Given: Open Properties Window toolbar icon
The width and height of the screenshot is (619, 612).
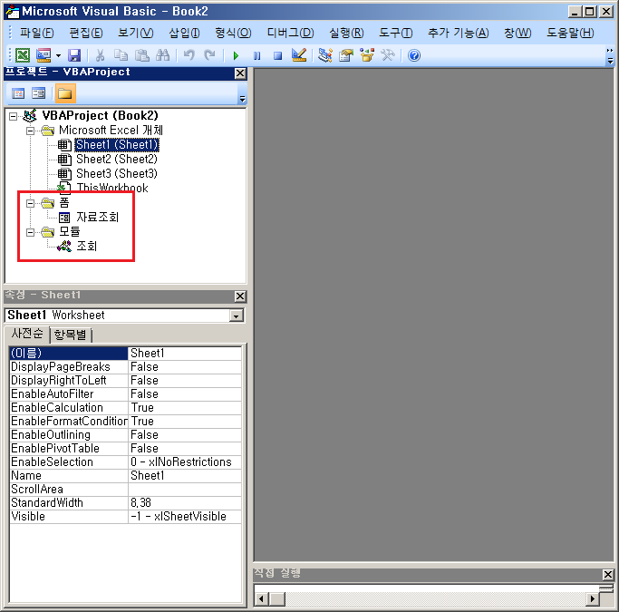Looking at the screenshot, I should (346, 55).
